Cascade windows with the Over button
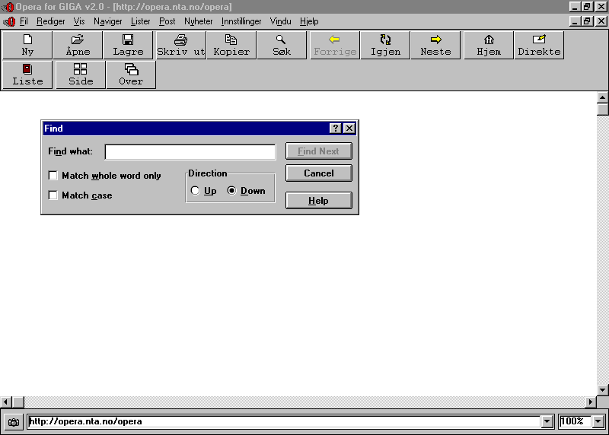 click(131, 75)
